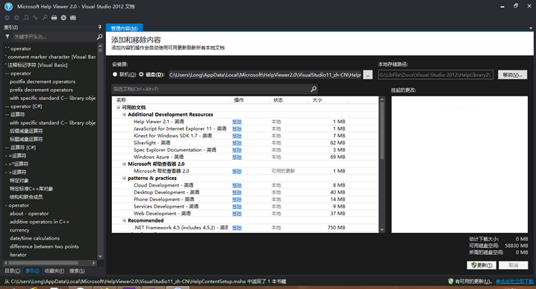Sort by the 大小 column header
The width and height of the screenshot is (536, 289).
[x=328, y=100]
